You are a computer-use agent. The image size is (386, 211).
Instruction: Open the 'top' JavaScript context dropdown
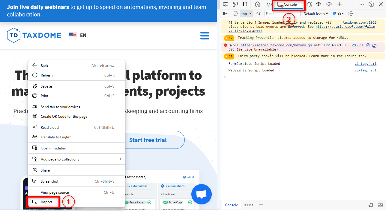pyautogui.click(x=247, y=13)
